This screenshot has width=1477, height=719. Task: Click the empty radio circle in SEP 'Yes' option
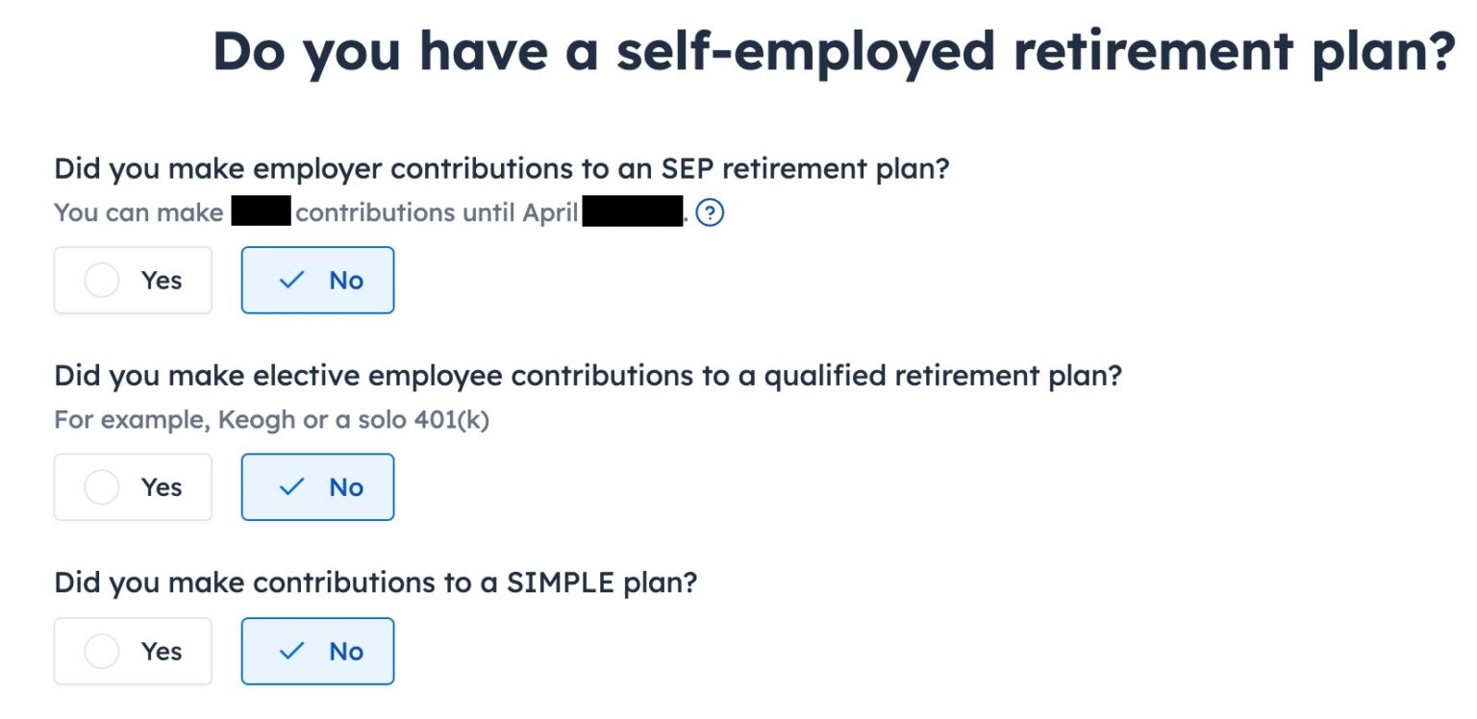coord(102,280)
